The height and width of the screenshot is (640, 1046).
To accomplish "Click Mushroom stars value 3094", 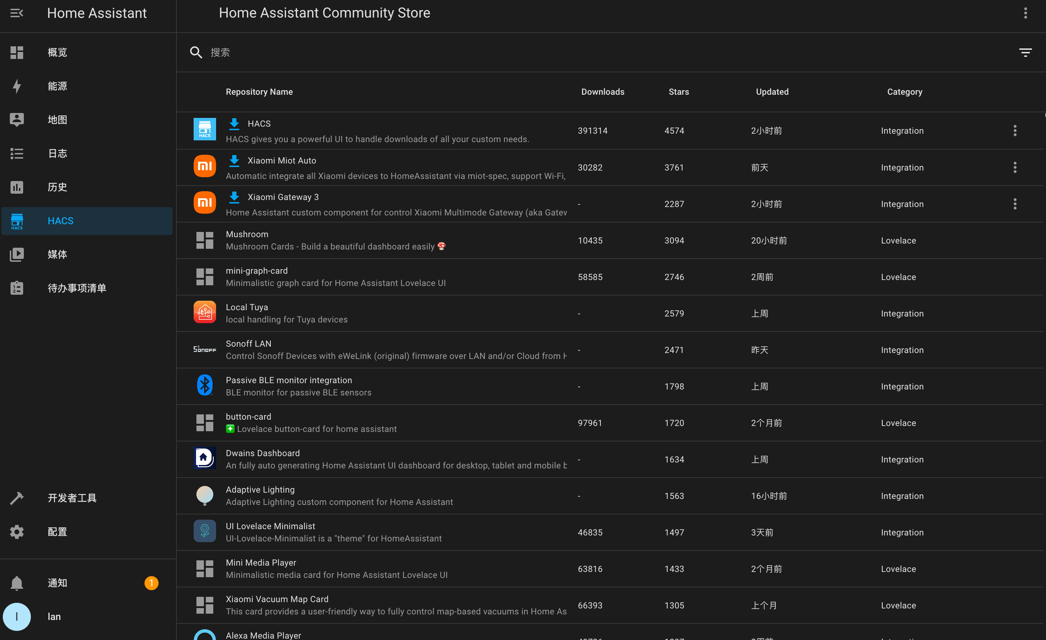I will (674, 240).
